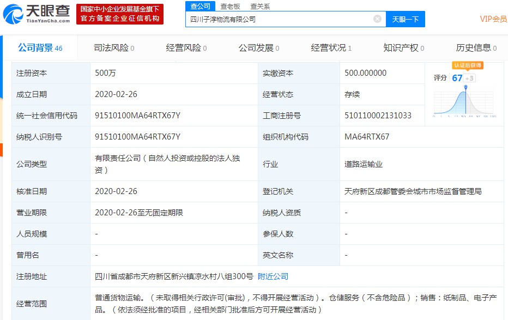Switch to the 查老板 search tab

[230, 7]
